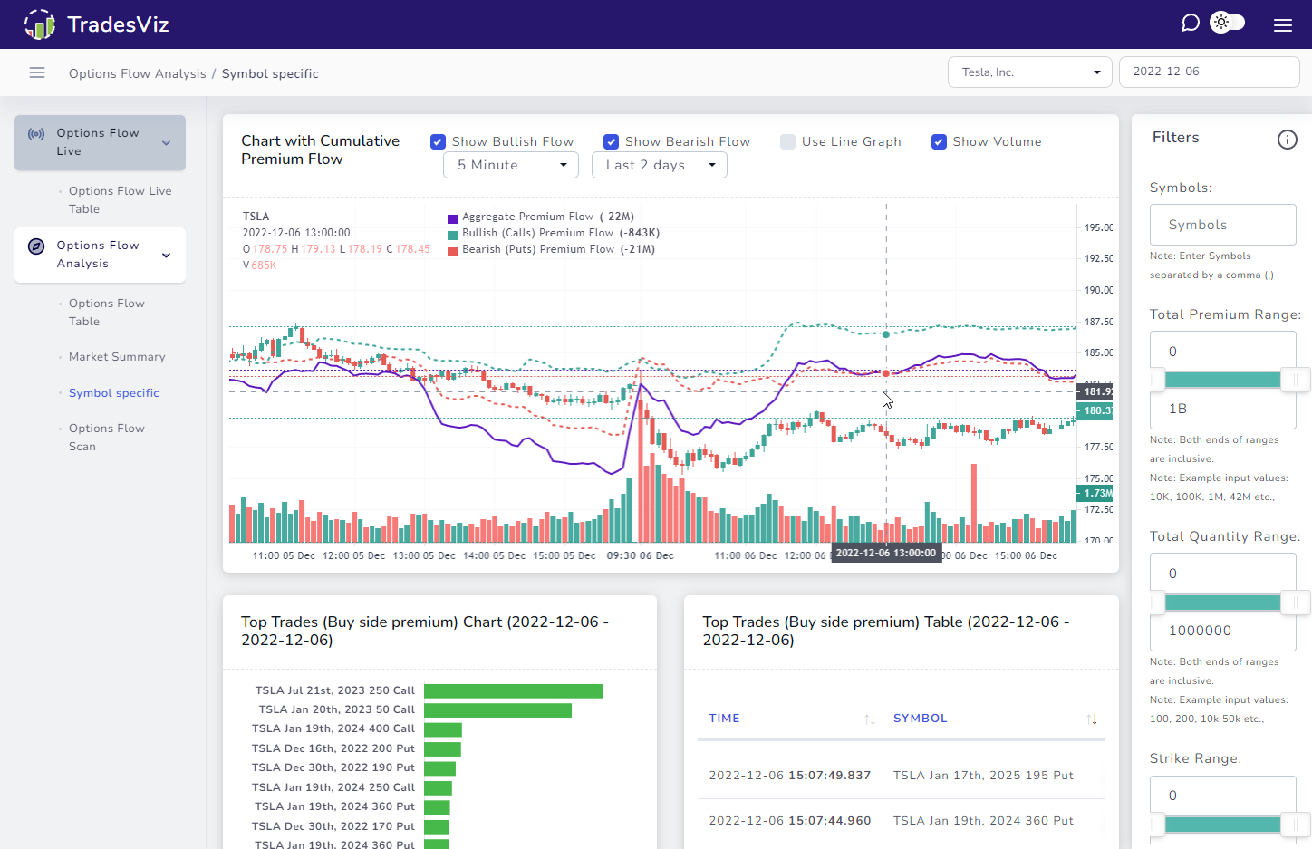Uncheck Show Bearish Flow checkbox
This screenshot has height=849, width=1312.
[x=611, y=141]
